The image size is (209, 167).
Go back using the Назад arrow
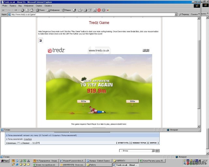click(x=7, y=10)
